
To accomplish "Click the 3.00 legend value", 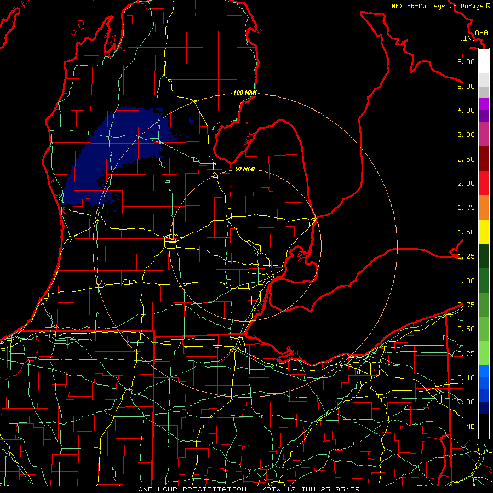I will coord(466,135).
